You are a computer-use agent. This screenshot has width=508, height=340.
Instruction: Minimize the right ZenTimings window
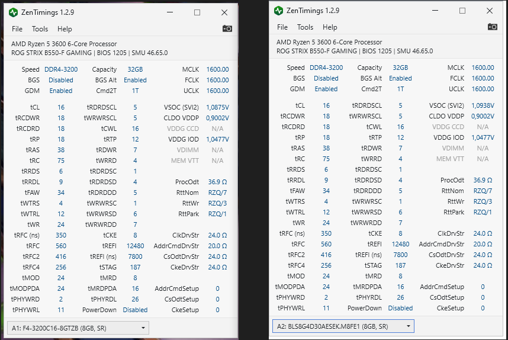pos(436,11)
